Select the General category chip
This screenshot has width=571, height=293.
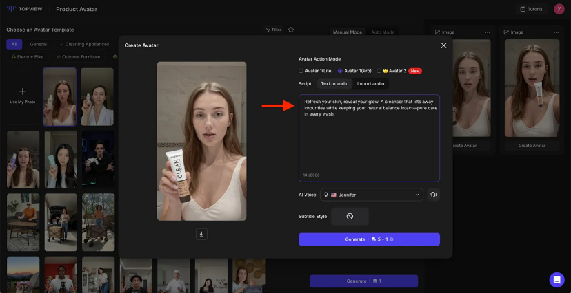(38, 44)
